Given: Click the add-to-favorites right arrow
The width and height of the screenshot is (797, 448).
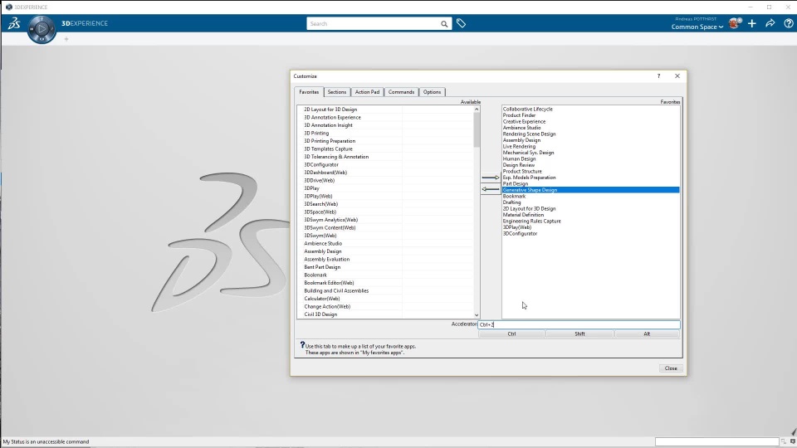Looking at the screenshot, I should [491, 178].
